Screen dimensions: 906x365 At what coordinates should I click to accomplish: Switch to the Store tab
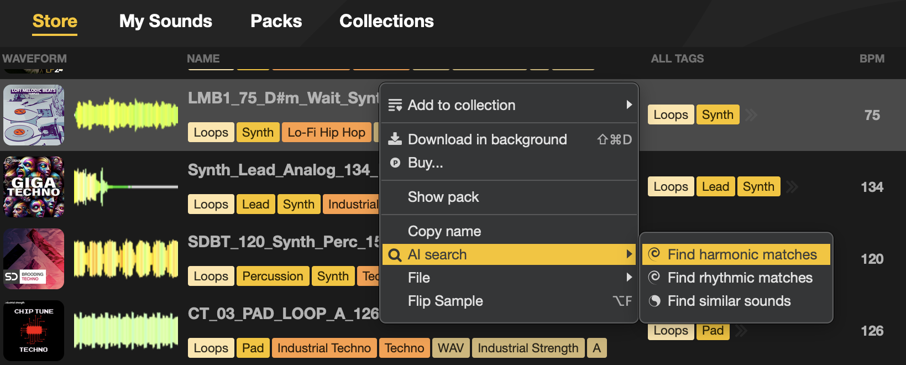[x=55, y=22]
